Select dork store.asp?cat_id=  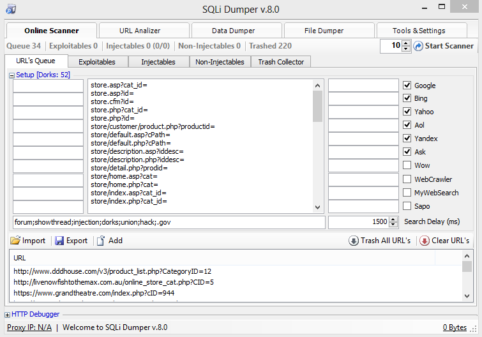pos(119,85)
